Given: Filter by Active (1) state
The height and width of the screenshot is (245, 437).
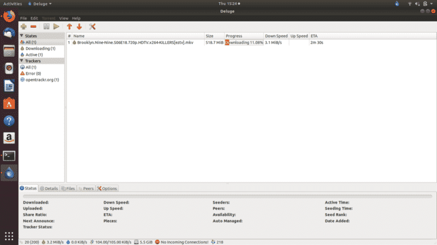Looking at the screenshot, I should click(x=42, y=54).
